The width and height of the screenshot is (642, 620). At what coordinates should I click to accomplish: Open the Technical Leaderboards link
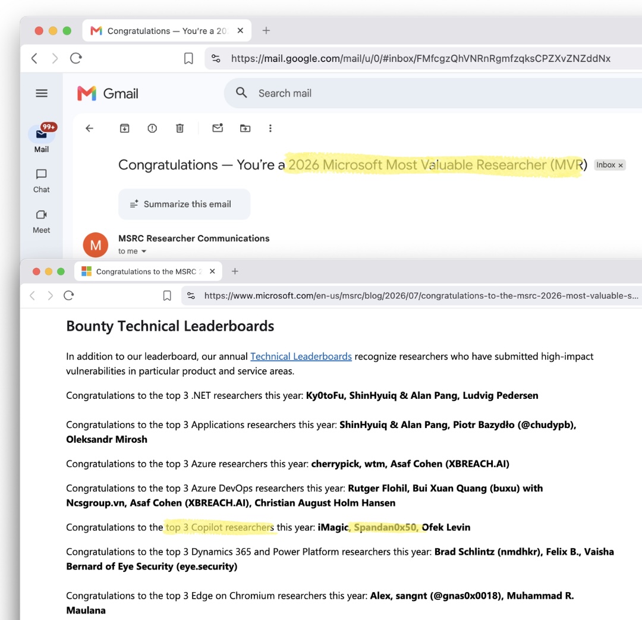point(301,356)
